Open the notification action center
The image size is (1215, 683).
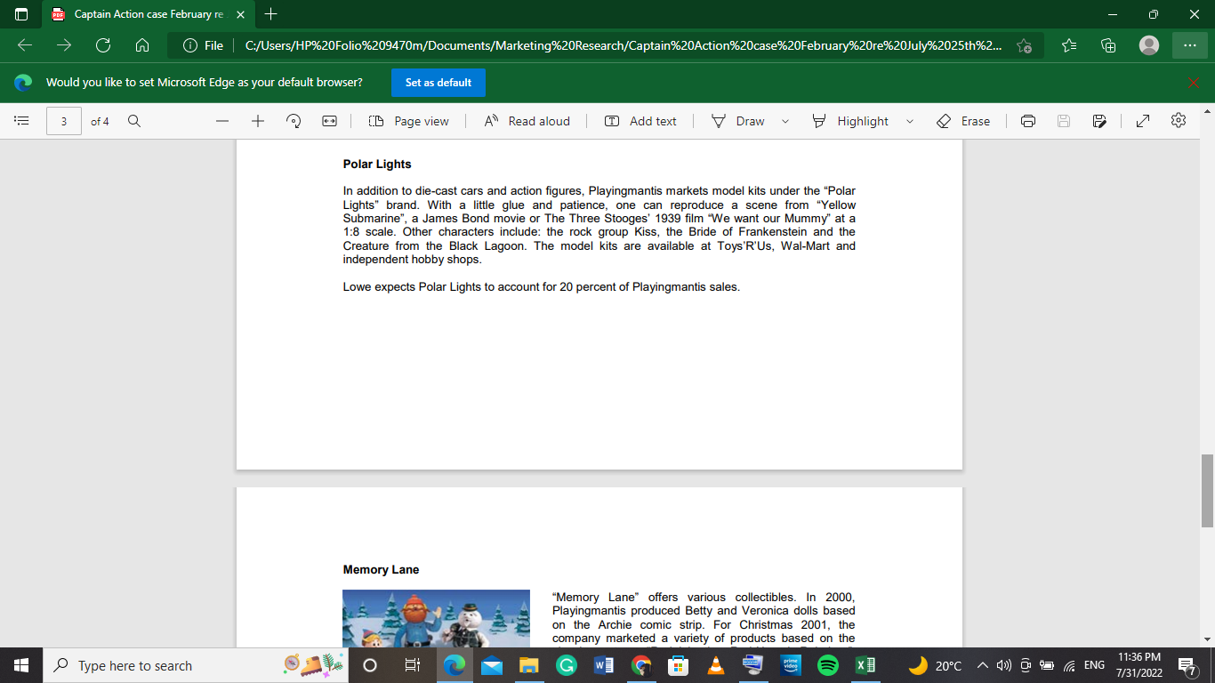pyautogui.click(x=1187, y=665)
